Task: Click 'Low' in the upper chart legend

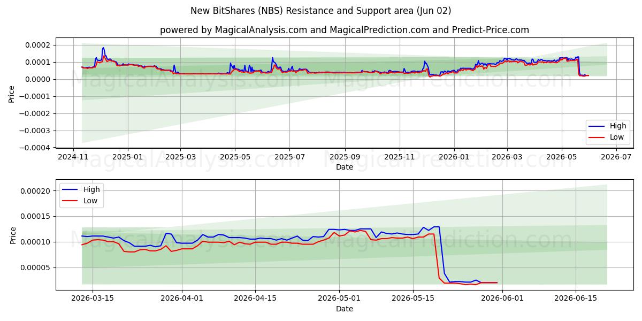Action: click(x=617, y=137)
